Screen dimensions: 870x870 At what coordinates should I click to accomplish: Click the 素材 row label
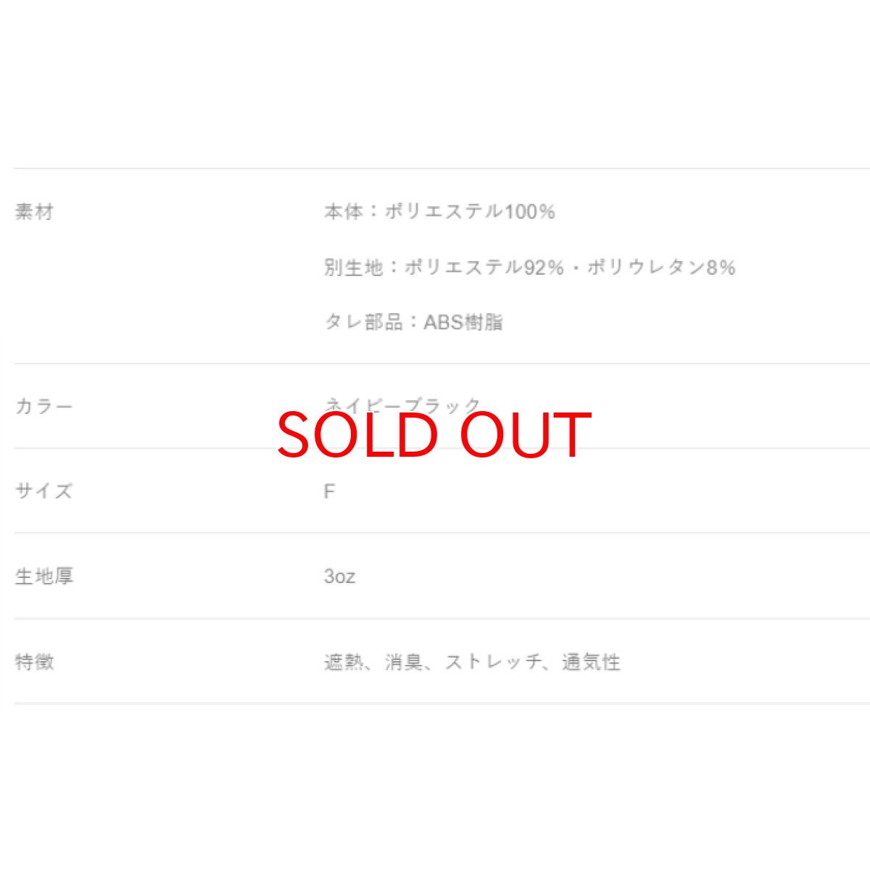coord(34,212)
